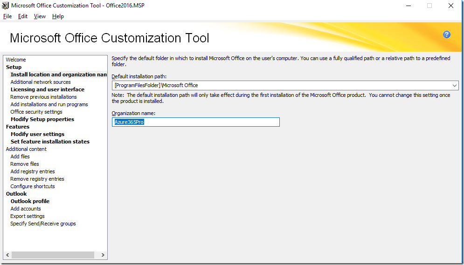Open Office security settings
This screenshot has width=464, height=265.
coord(36,112)
